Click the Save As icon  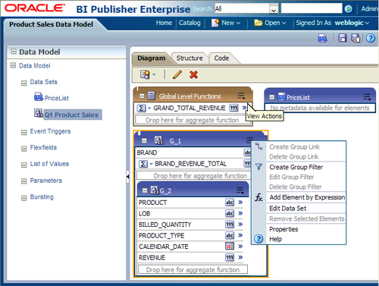click(x=356, y=38)
